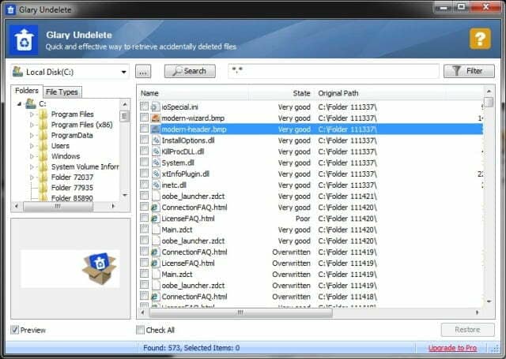This screenshot has height=359, width=506.
Task: Click the file name filter input field
Action: 332,71
